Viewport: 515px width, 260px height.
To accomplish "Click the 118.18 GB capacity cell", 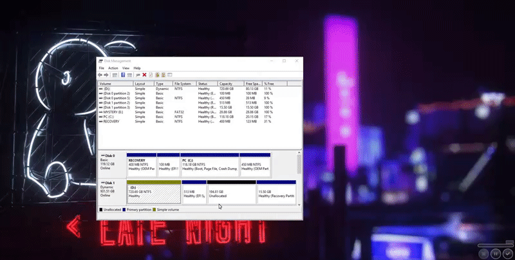I will tap(227, 116).
